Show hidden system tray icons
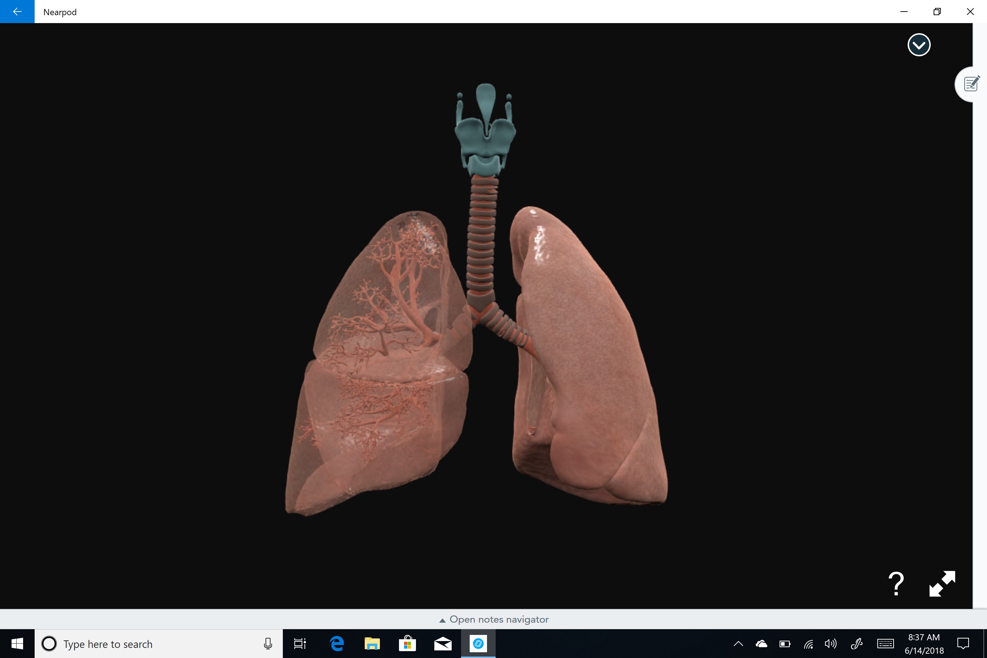The width and height of the screenshot is (987, 658). coord(738,644)
